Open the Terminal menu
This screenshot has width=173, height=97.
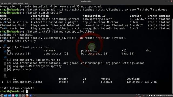click(21, 4)
